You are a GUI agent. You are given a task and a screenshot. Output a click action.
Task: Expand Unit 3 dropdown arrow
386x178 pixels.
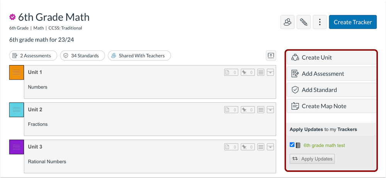tap(270, 147)
